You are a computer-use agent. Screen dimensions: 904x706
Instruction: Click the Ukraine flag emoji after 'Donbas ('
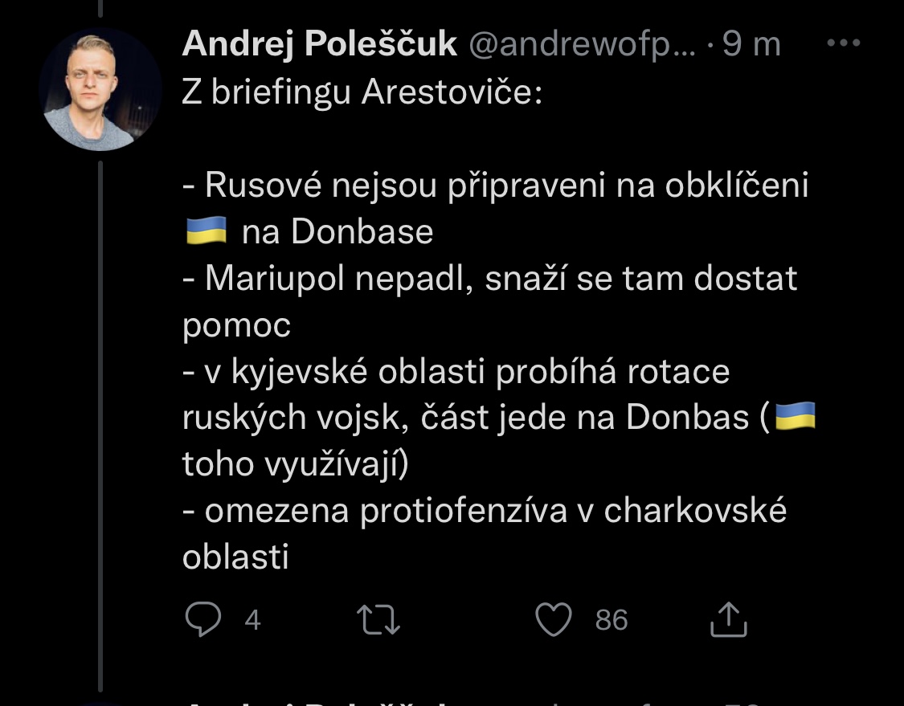[x=795, y=418]
